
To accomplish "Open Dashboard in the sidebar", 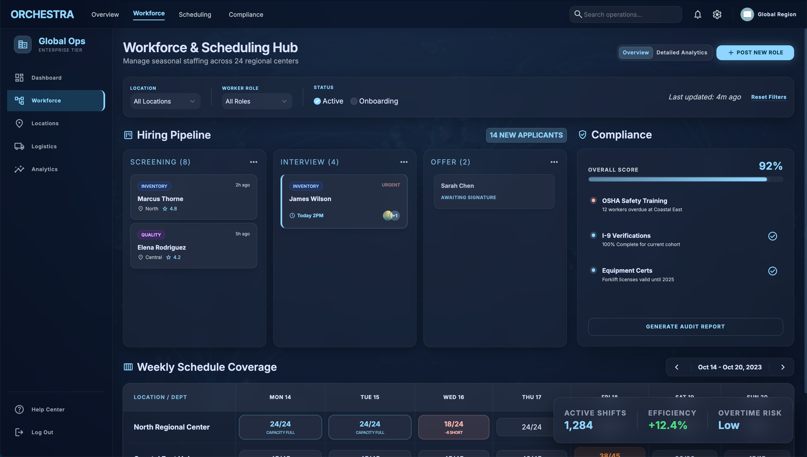I will [x=56, y=77].
